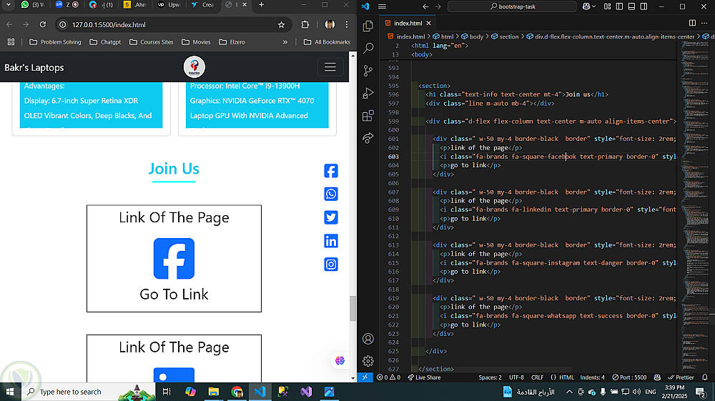
Task: Open Run and Debug view
Action: (x=368, y=93)
